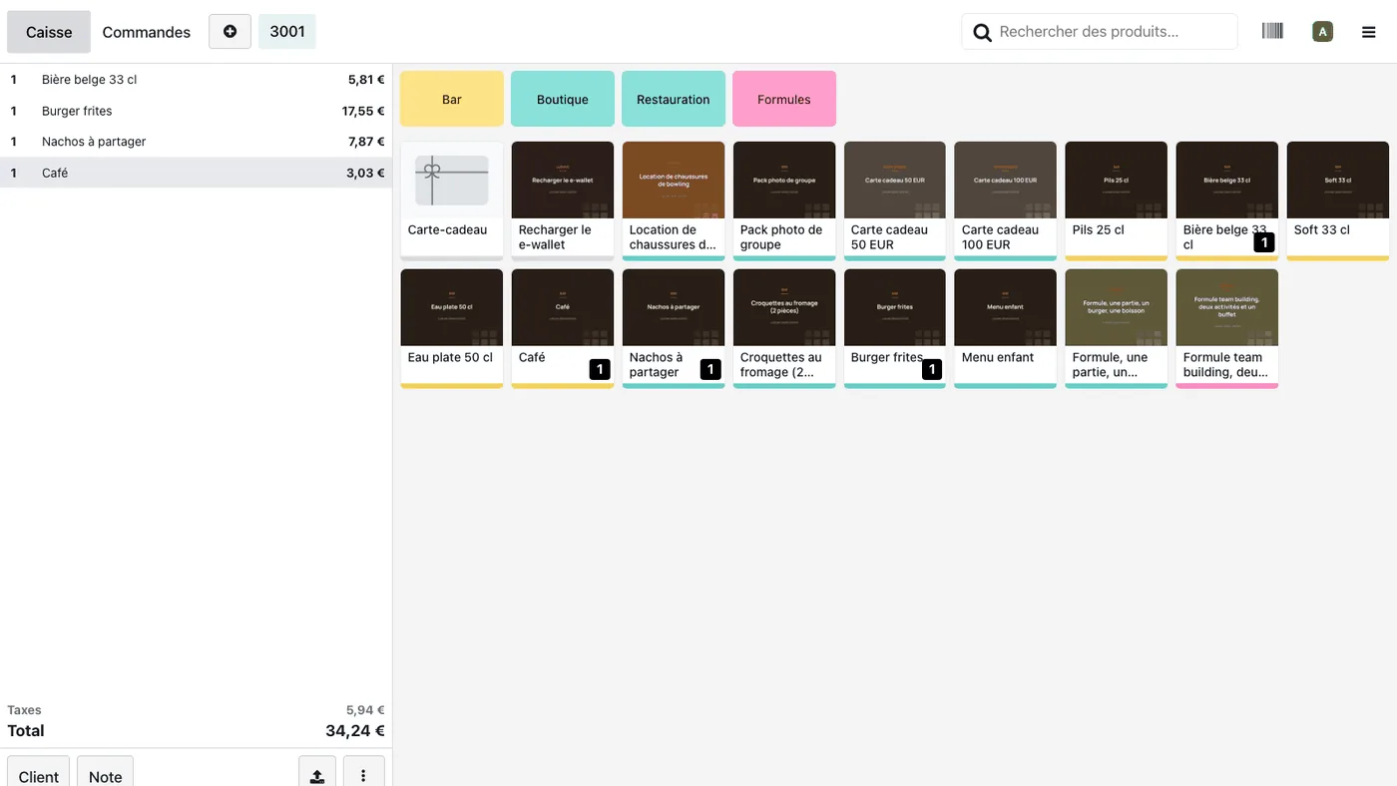Switch to the Caisse tab
The image size is (1397, 786).
pos(49,32)
